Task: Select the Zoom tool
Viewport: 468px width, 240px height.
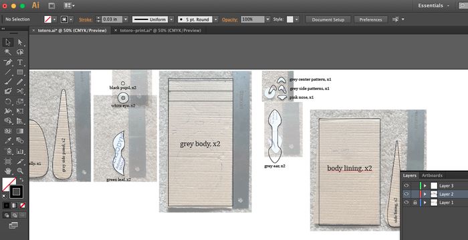Action: coord(20,171)
